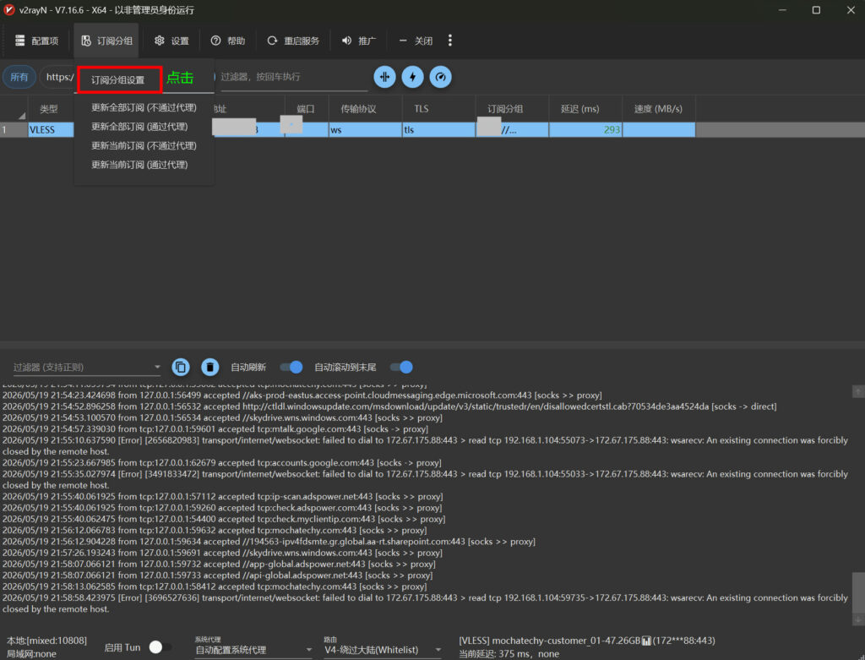This screenshot has height=660, width=865.
Task: Click the server filter 过滤器 input field
Action: [x=292, y=77]
